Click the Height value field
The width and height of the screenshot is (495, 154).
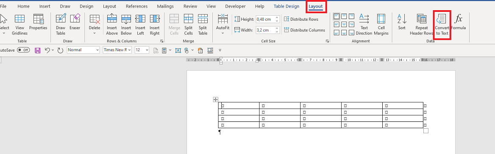coord(265,19)
